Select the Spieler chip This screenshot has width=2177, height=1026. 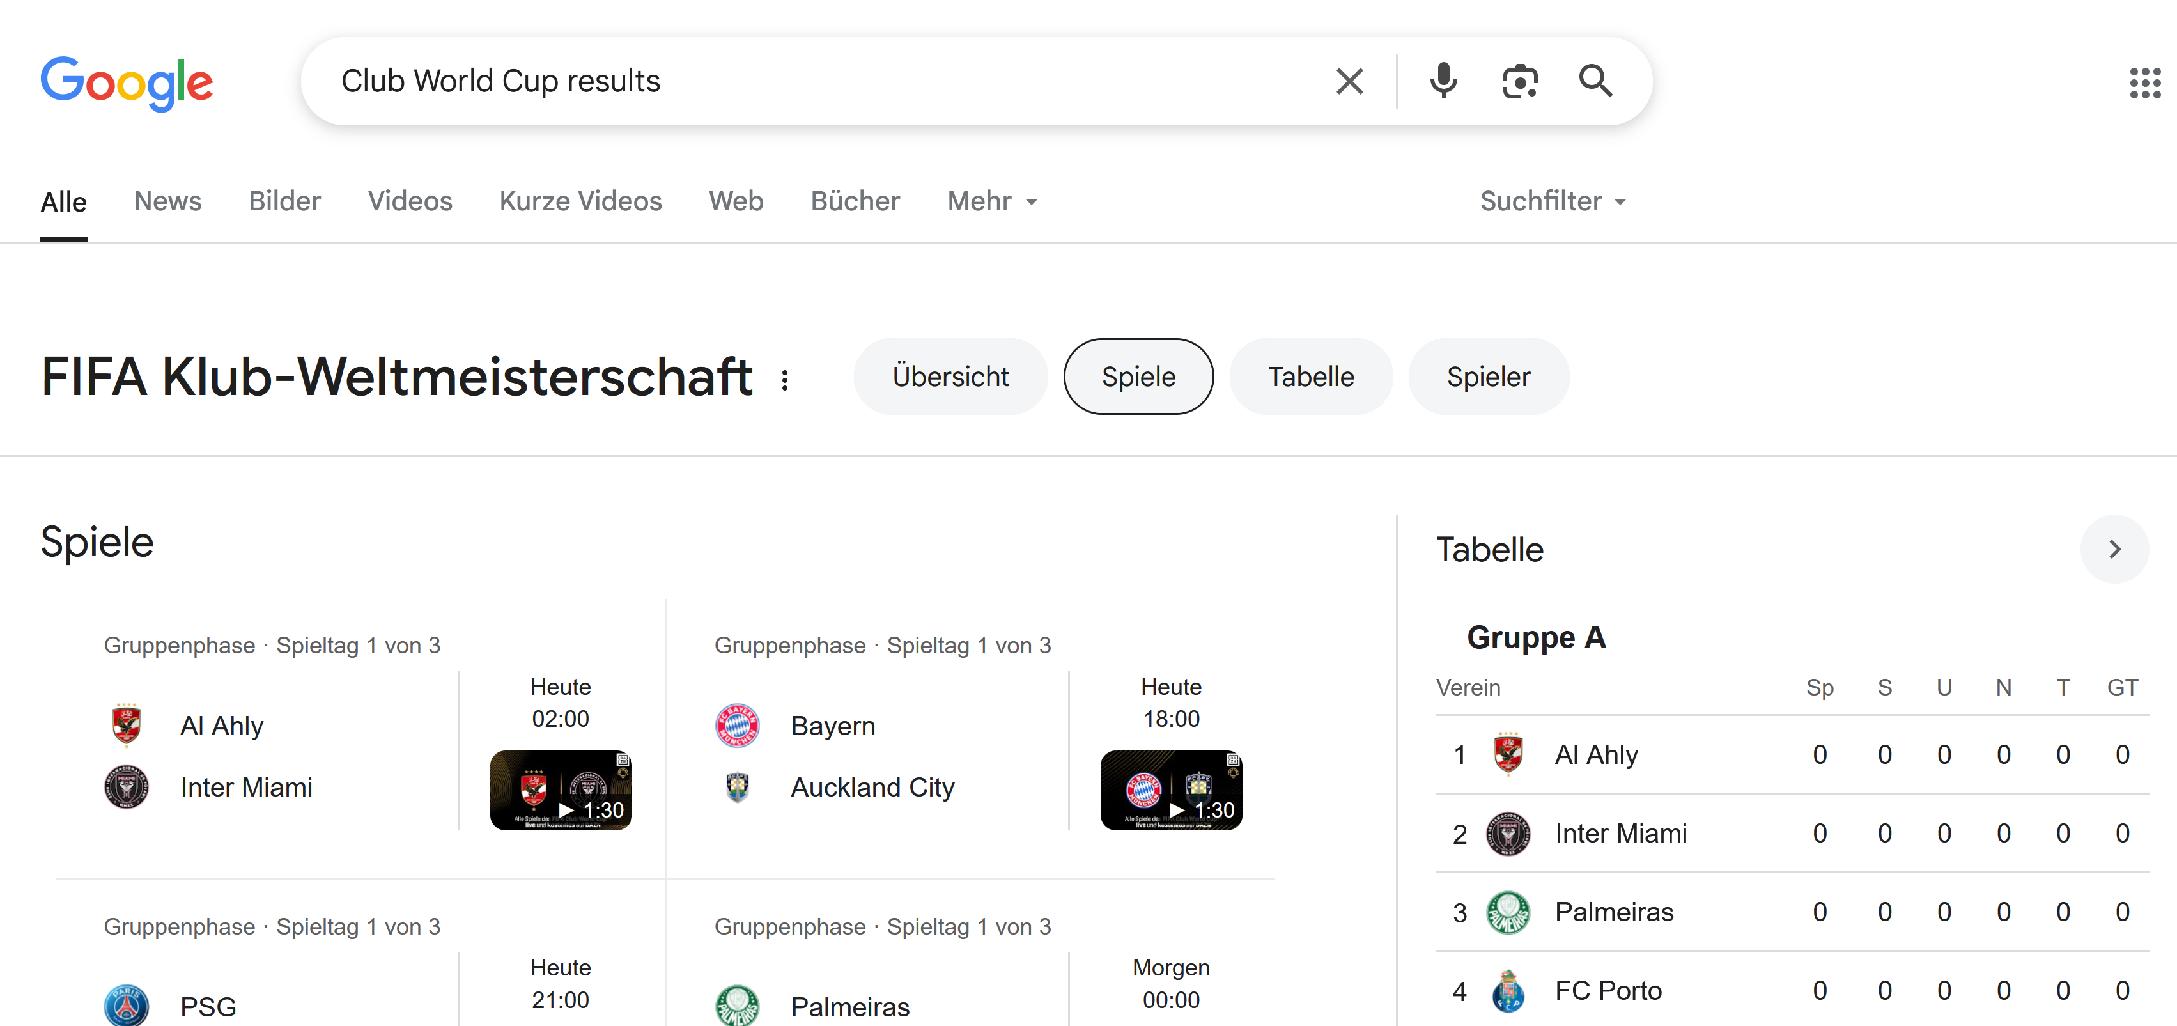pos(1488,377)
